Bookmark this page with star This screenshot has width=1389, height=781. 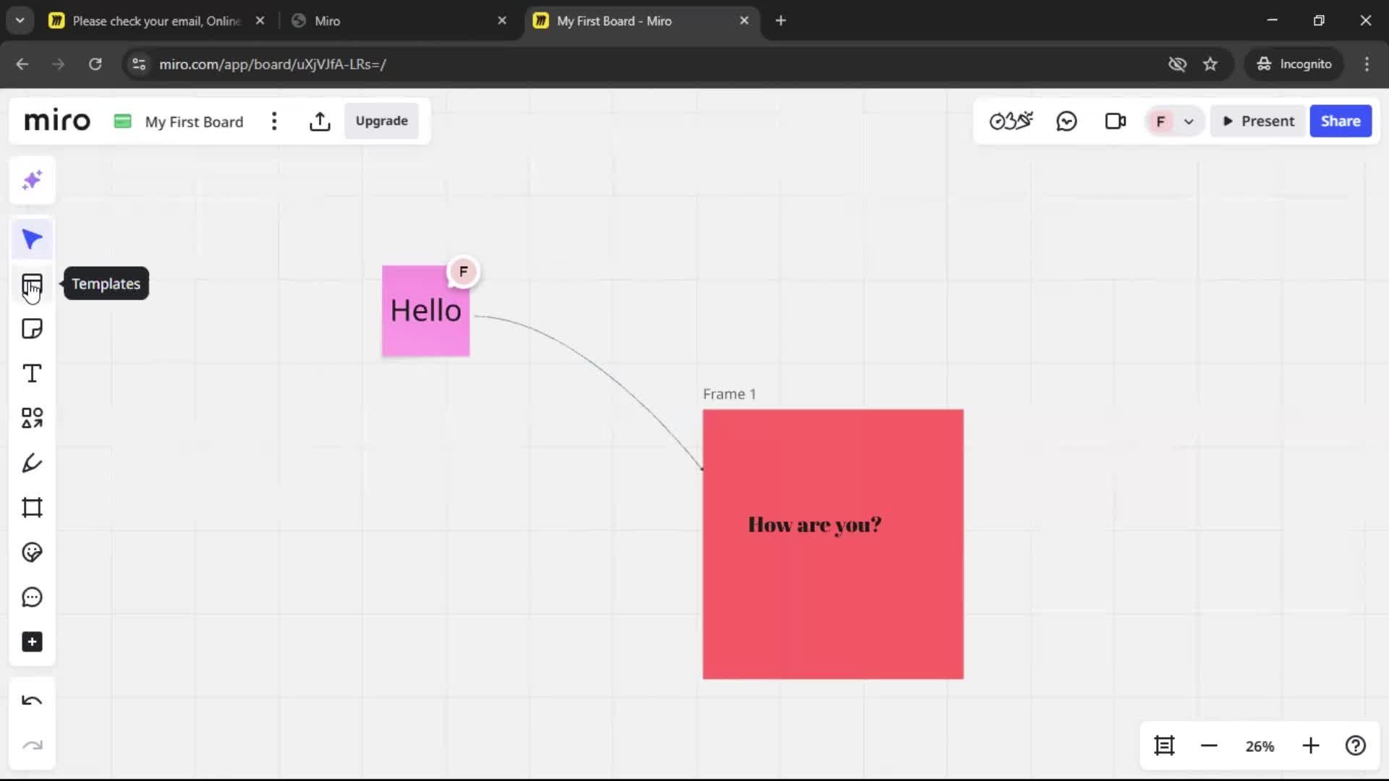point(1210,64)
